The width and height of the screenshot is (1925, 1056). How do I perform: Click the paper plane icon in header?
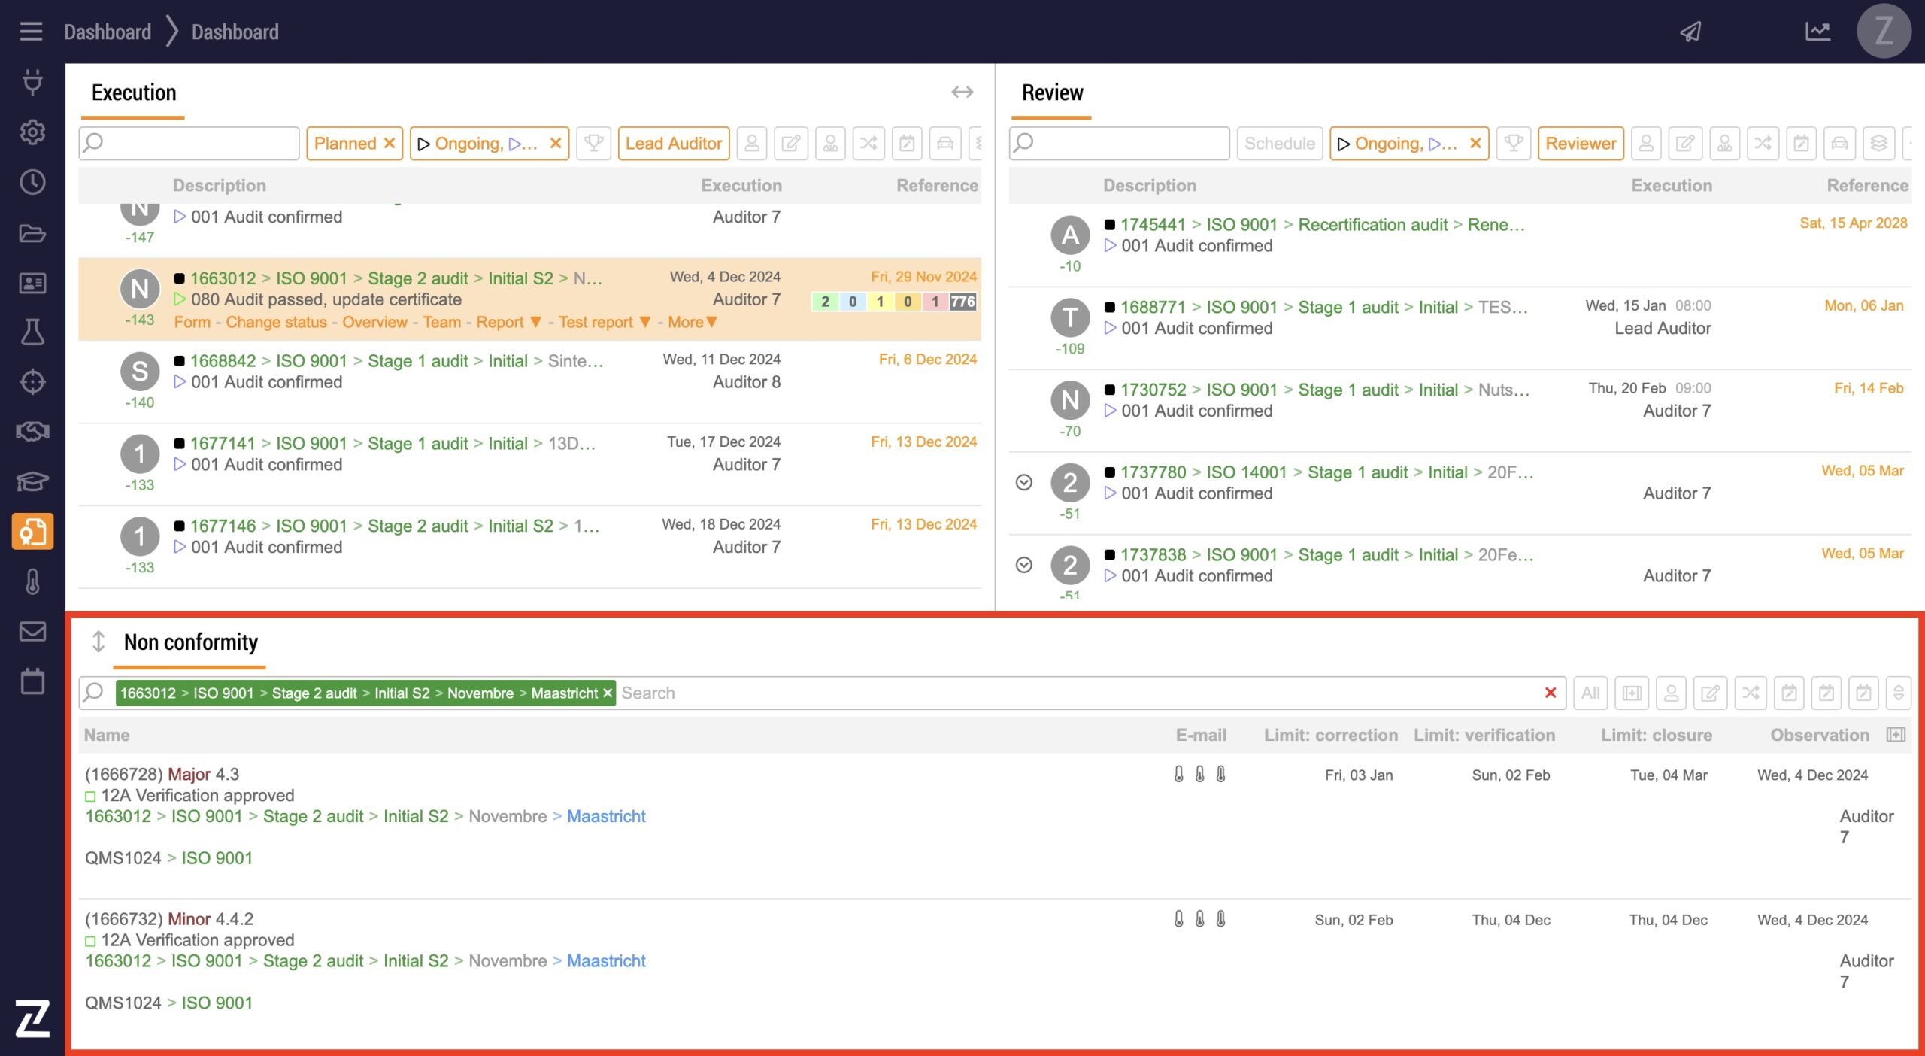coord(1690,32)
